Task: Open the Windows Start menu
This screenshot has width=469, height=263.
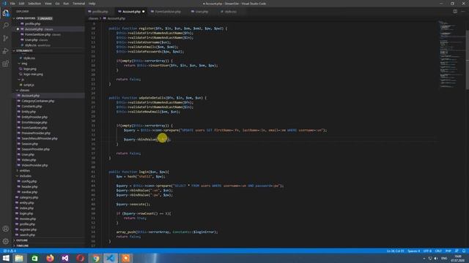Action: pyautogui.click(x=6, y=258)
